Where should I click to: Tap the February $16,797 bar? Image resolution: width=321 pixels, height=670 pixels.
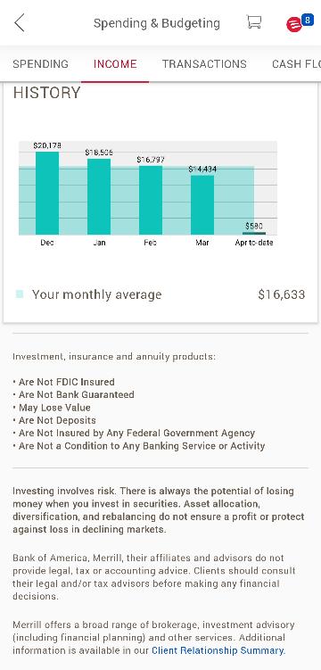(151, 200)
